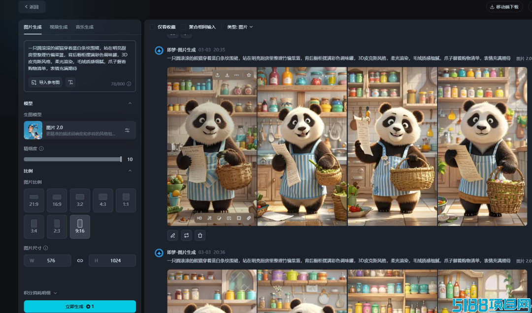
Task: Switch to the 音乐生成 tab
Action: (85, 27)
